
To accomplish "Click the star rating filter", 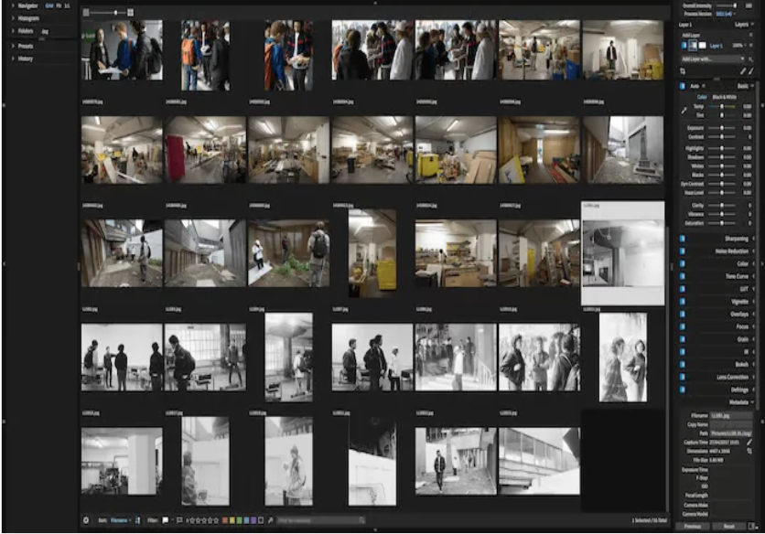I will [x=202, y=520].
